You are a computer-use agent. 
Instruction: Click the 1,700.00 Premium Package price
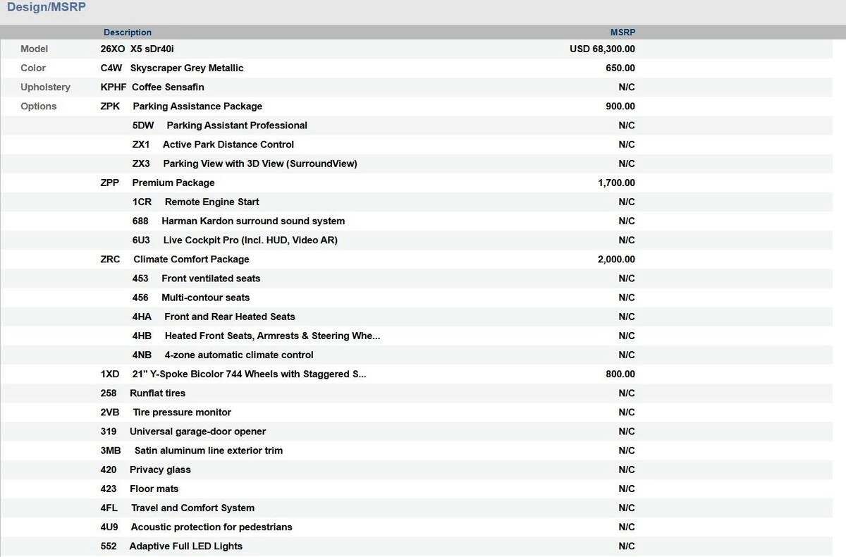[616, 183]
